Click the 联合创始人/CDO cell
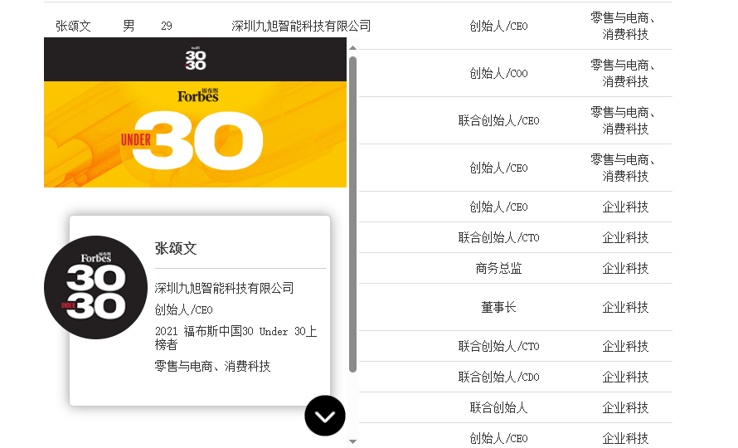738x448 pixels. (498, 377)
